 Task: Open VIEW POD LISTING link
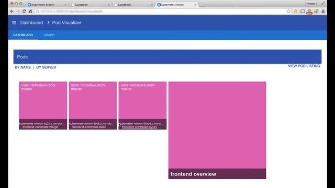304,66
